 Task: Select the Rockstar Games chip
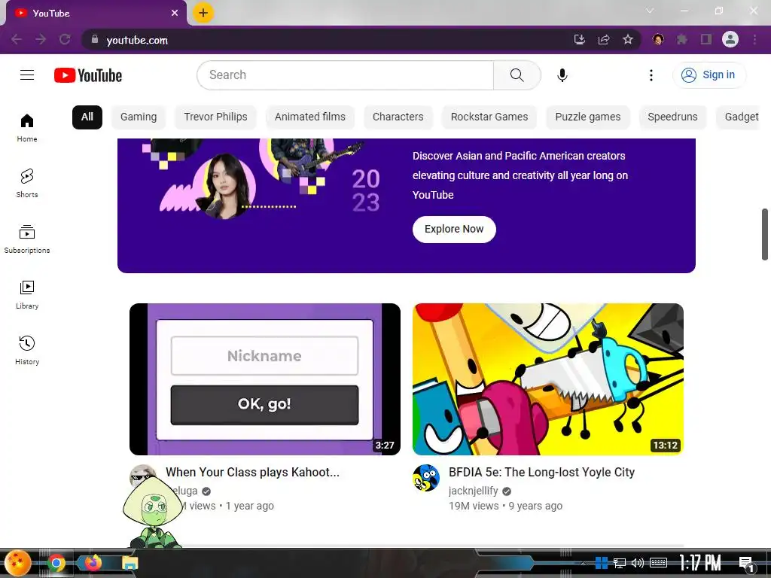tap(489, 117)
